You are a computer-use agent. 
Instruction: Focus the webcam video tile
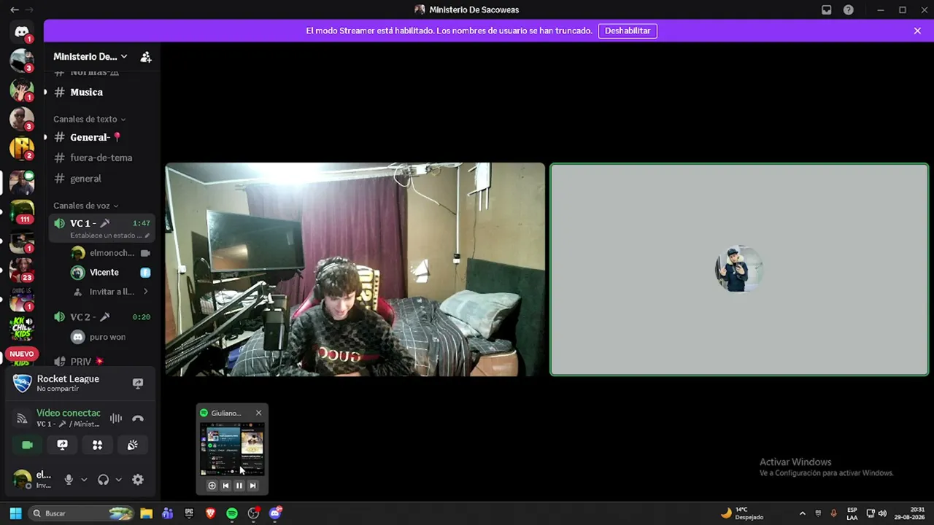pyautogui.click(x=355, y=269)
